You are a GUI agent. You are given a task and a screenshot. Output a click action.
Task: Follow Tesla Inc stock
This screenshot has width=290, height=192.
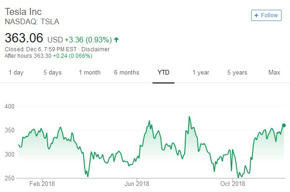tap(266, 15)
